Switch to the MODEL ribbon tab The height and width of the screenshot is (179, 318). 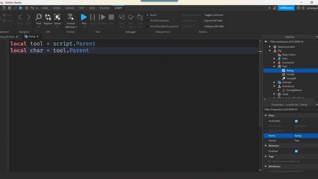point(57,8)
